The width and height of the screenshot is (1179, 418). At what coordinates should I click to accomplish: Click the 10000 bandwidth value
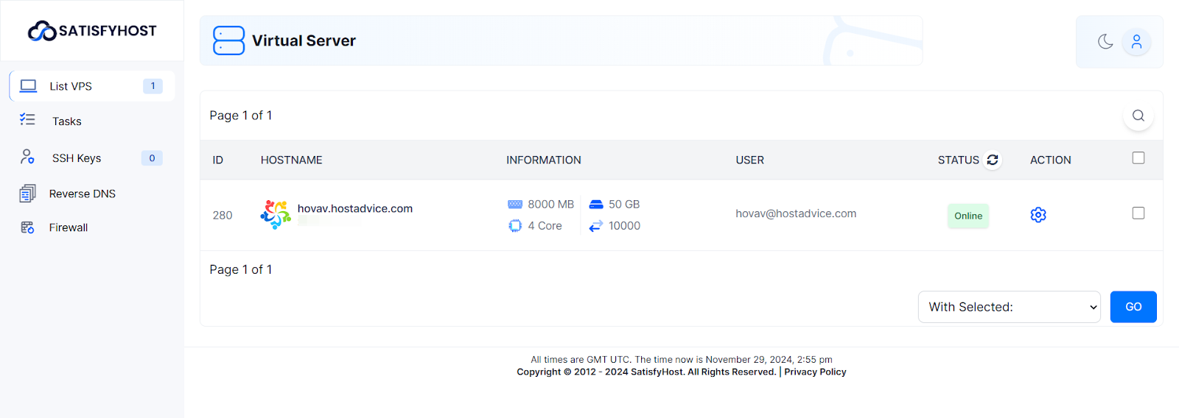pos(624,226)
